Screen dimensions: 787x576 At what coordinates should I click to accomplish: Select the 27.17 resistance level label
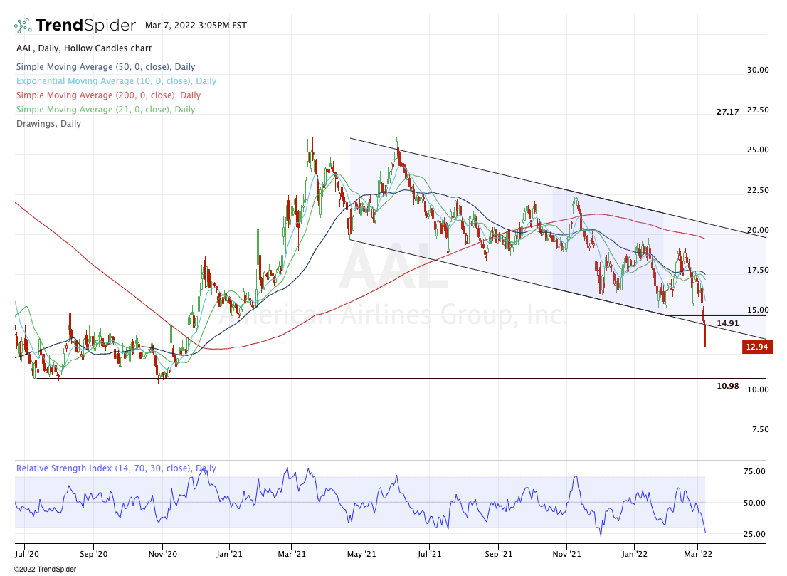tap(728, 112)
